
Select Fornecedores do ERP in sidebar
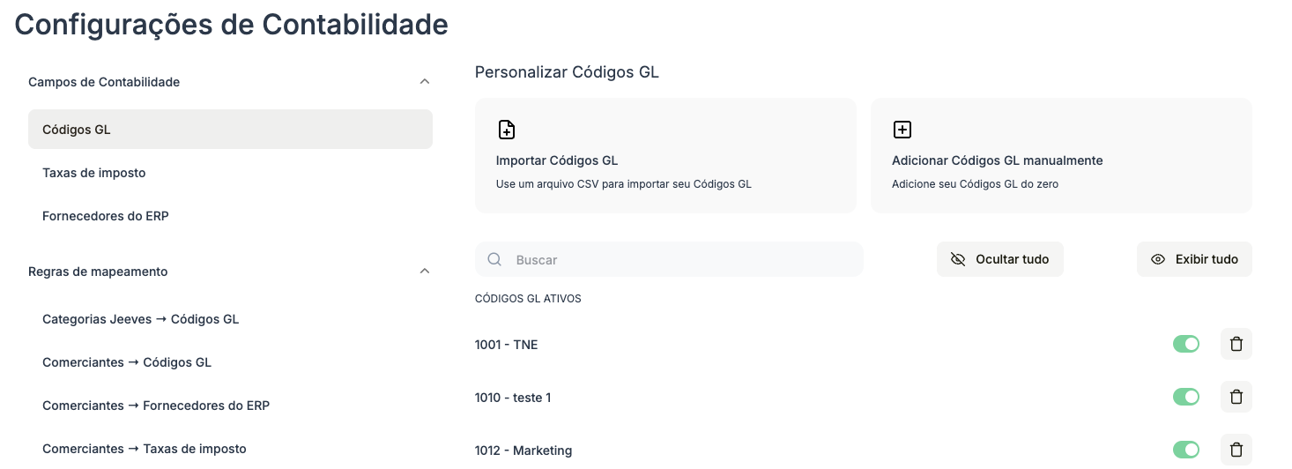point(106,216)
